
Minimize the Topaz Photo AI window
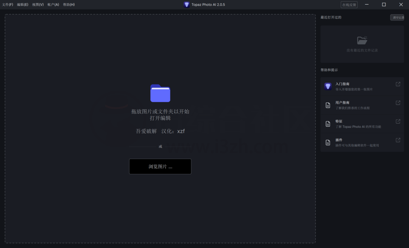click(x=367, y=5)
